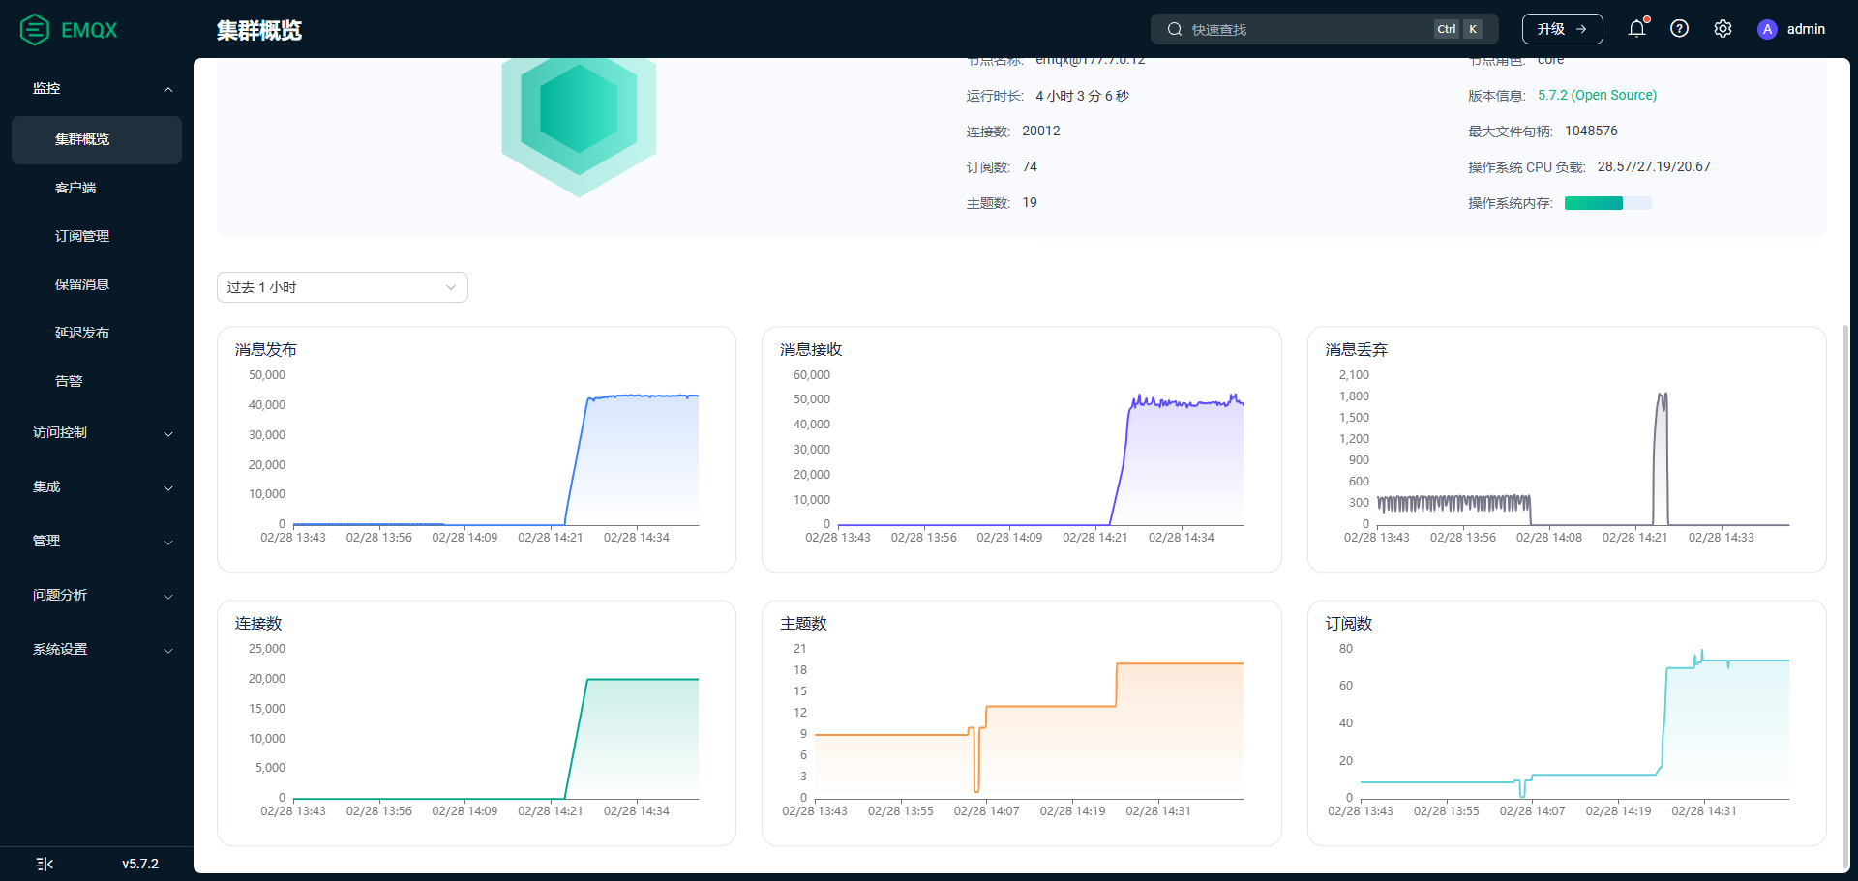Viewport: 1858px width, 881px height.
Task: Click the 最大文件句柄 value 1048576
Action: click(1591, 131)
